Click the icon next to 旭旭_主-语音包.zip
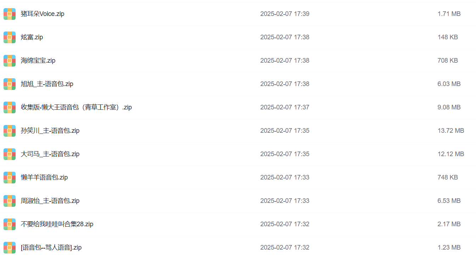Screen dimensions: 476x262 (10, 84)
